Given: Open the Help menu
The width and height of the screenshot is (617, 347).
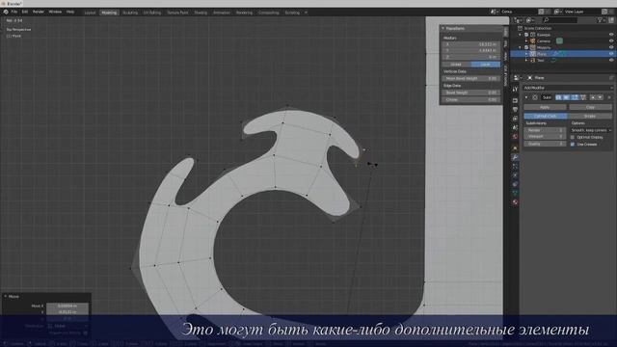Looking at the screenshot, I should click(x=70, y=13).
